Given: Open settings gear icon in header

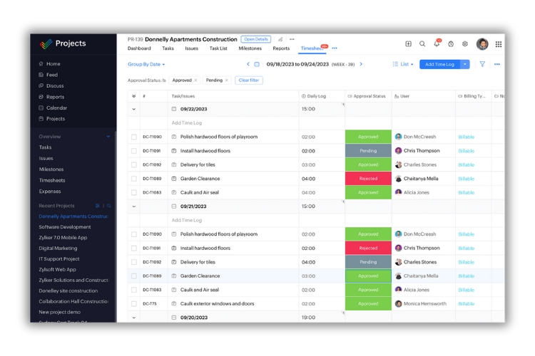Looking at the screenshot, I should pos(465,44).
